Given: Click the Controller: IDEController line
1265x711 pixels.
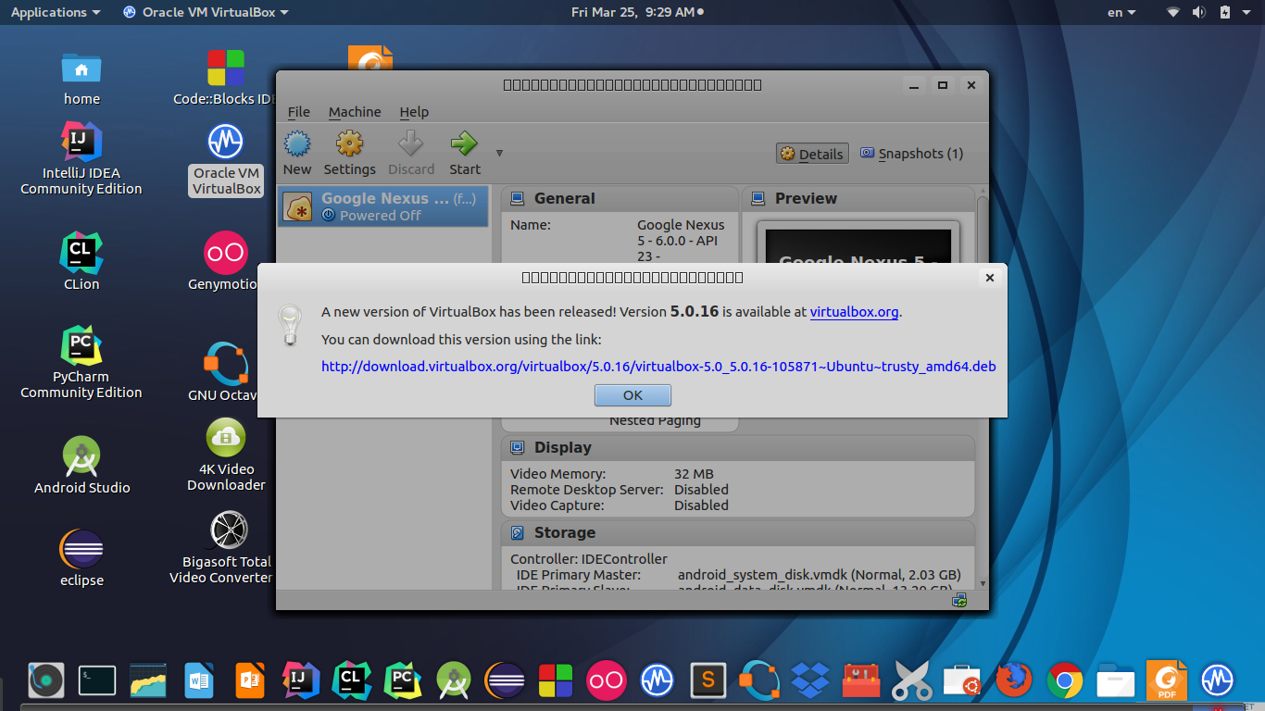Looking at the screenshot, I should (x=588, y=559).
